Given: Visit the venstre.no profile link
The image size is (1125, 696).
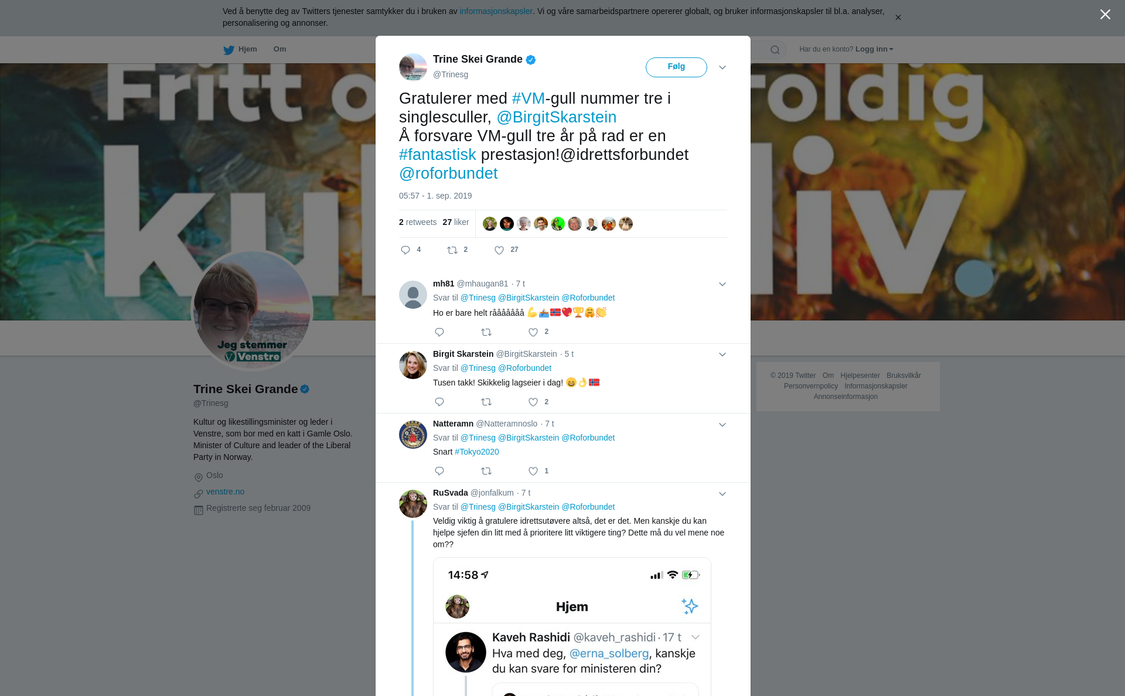Looking at the screenshot, I should click(225, 492).
